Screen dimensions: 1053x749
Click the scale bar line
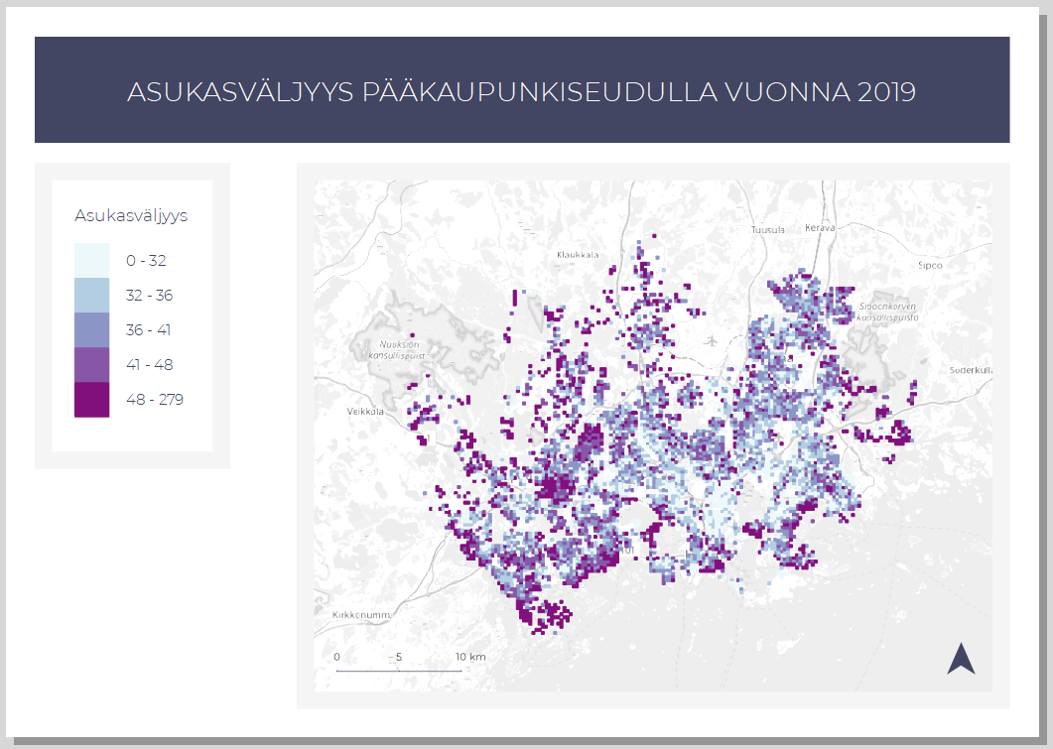pos(398,671)
